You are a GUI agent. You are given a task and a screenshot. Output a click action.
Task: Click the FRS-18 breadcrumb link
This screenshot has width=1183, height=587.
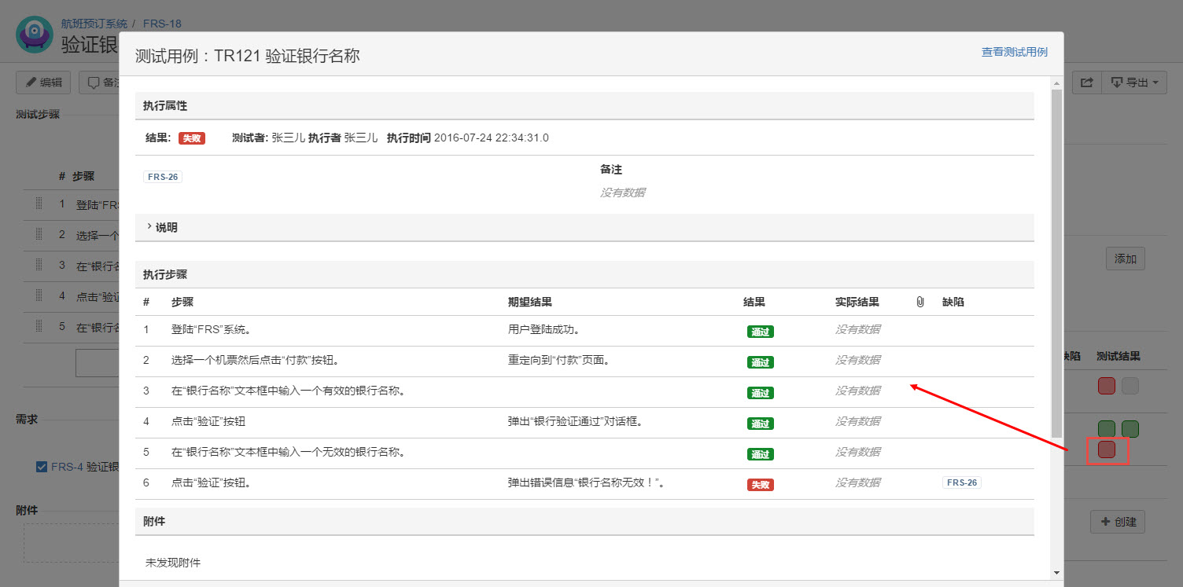162,24
